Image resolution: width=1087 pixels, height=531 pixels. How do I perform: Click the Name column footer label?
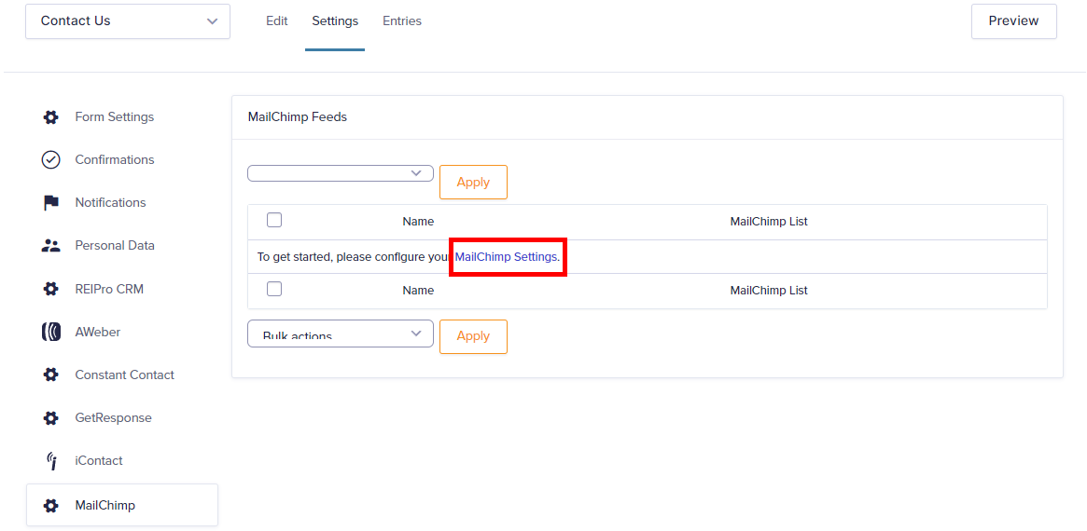[418, 291]
